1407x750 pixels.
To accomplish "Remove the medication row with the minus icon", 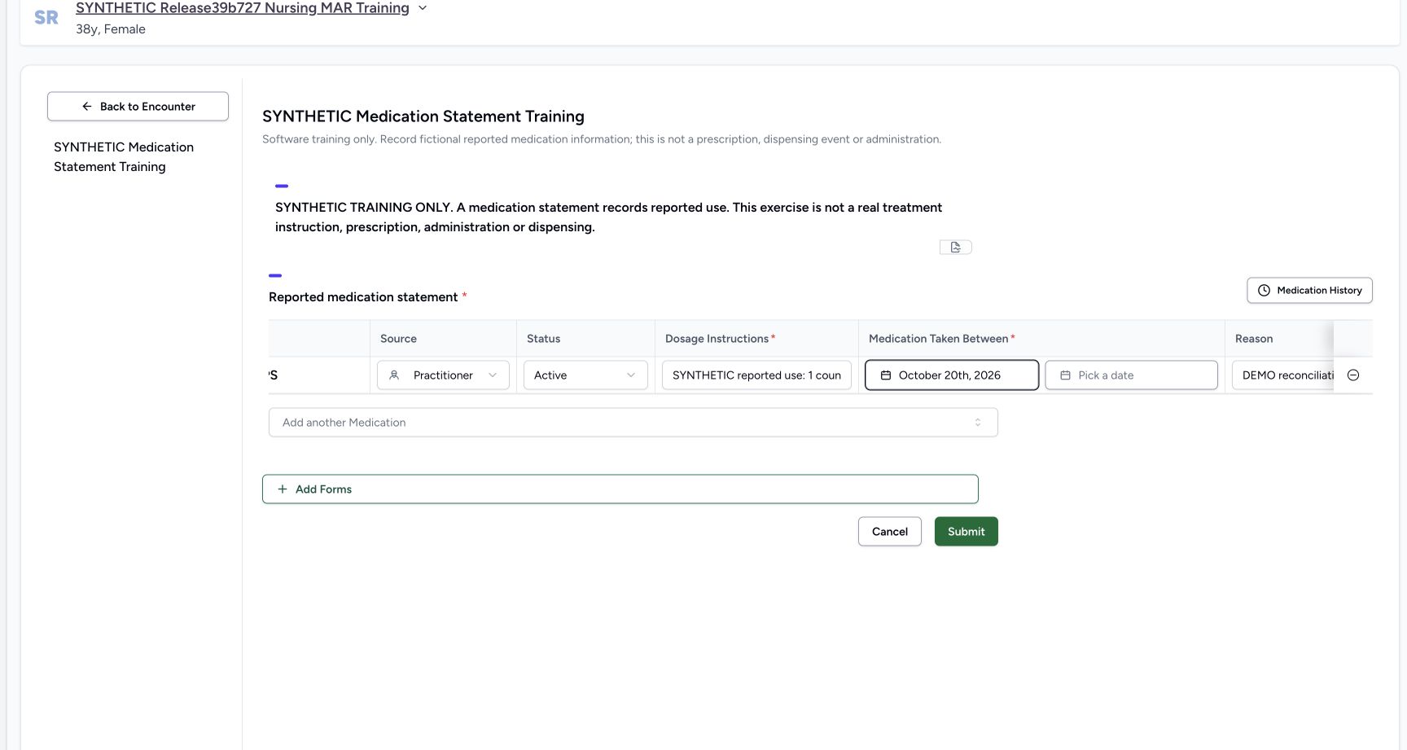I will tap(1353, 375).
